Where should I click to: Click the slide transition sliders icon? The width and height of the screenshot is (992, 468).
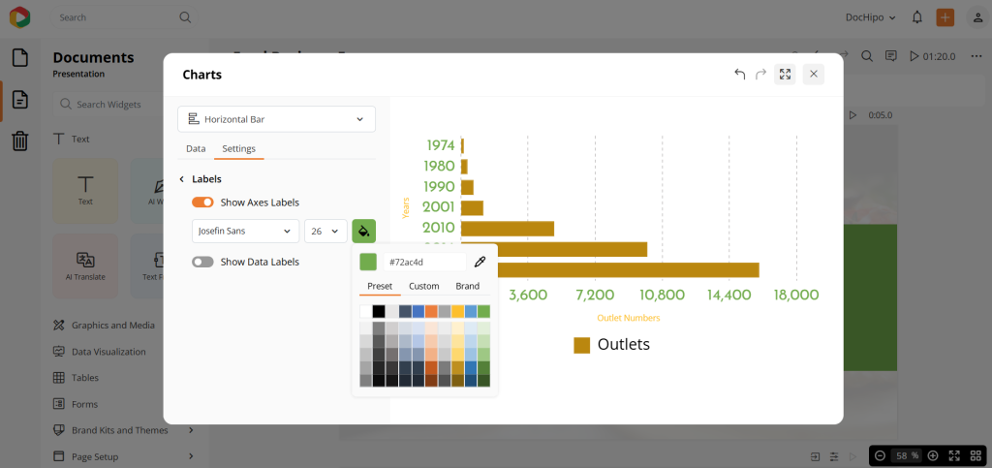(x=834, y=456)
